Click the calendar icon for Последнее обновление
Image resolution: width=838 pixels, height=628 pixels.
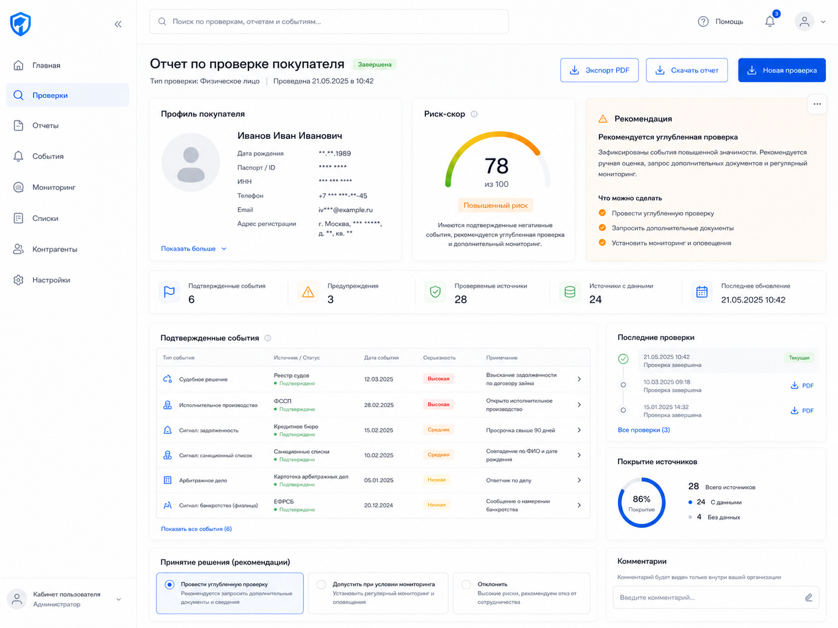coord(702,292)
